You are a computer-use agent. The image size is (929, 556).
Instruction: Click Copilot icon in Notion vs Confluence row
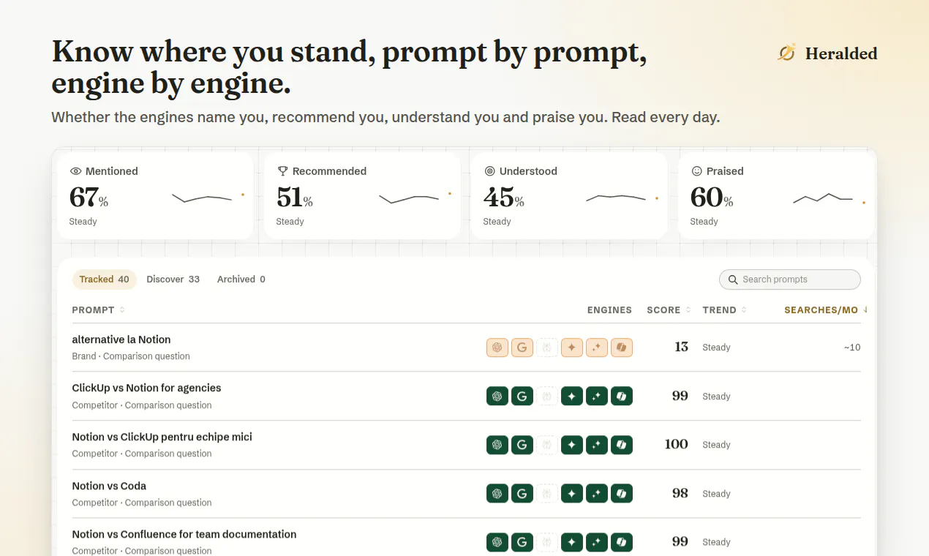(622, 542)
